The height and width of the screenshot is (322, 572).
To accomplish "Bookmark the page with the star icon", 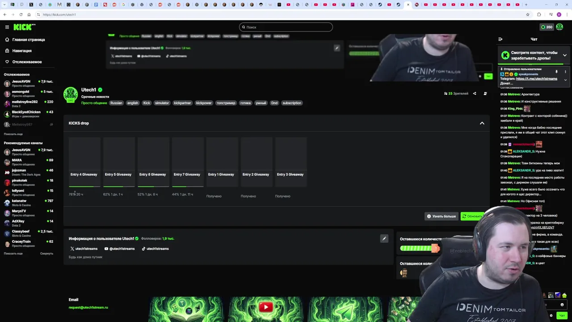I will [528, 14].
